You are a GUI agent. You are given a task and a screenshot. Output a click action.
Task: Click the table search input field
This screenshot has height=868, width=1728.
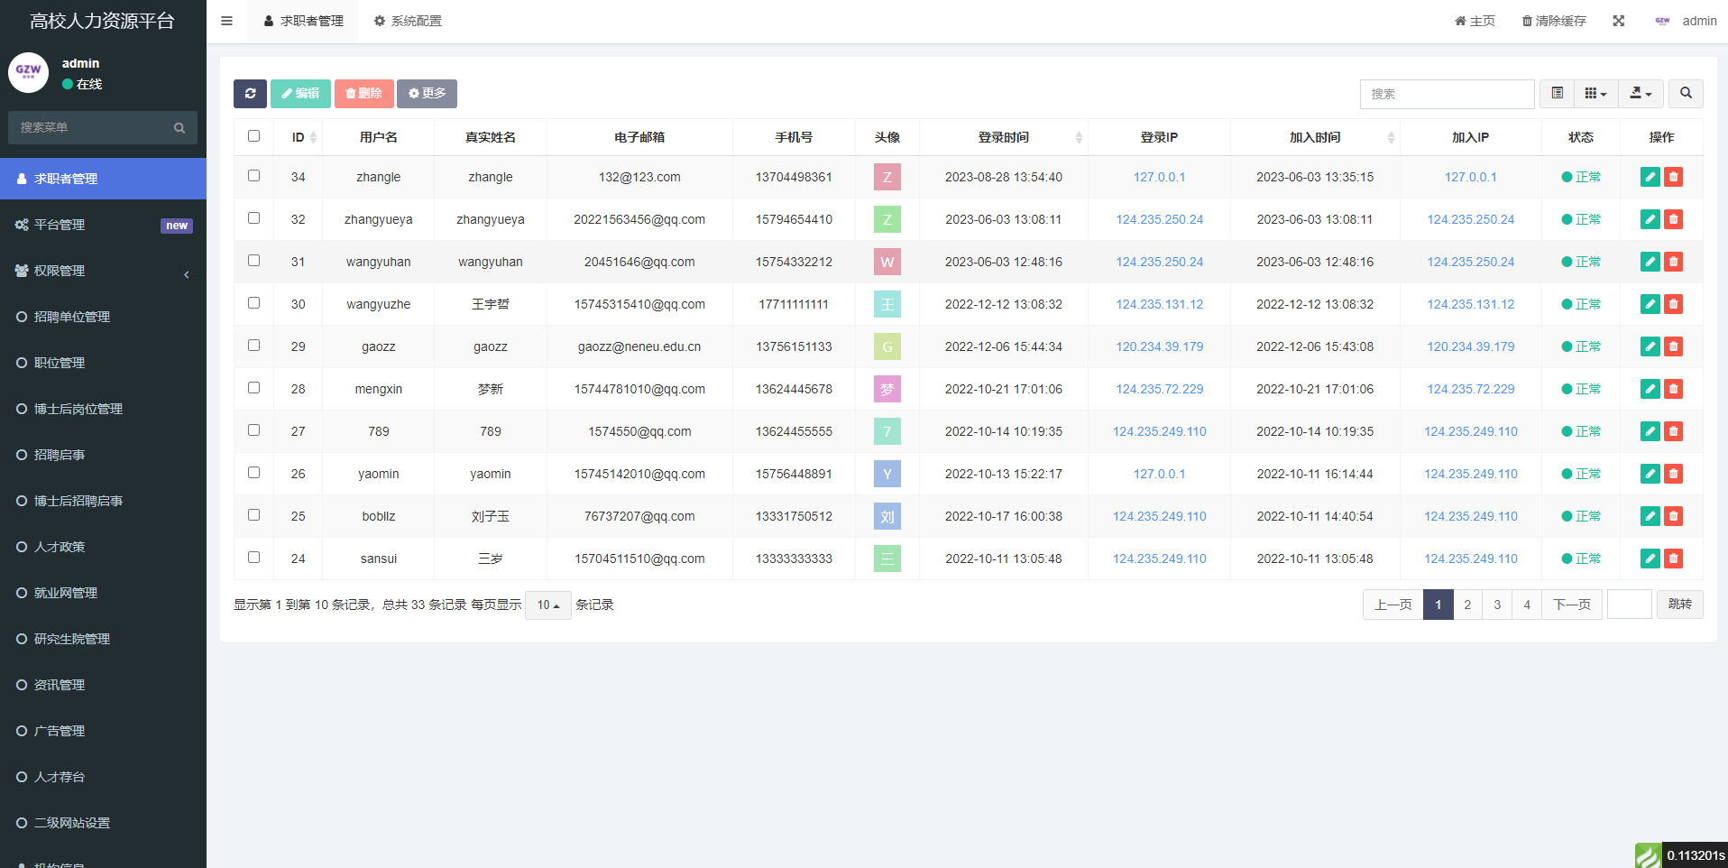(x=1447, y=94)
